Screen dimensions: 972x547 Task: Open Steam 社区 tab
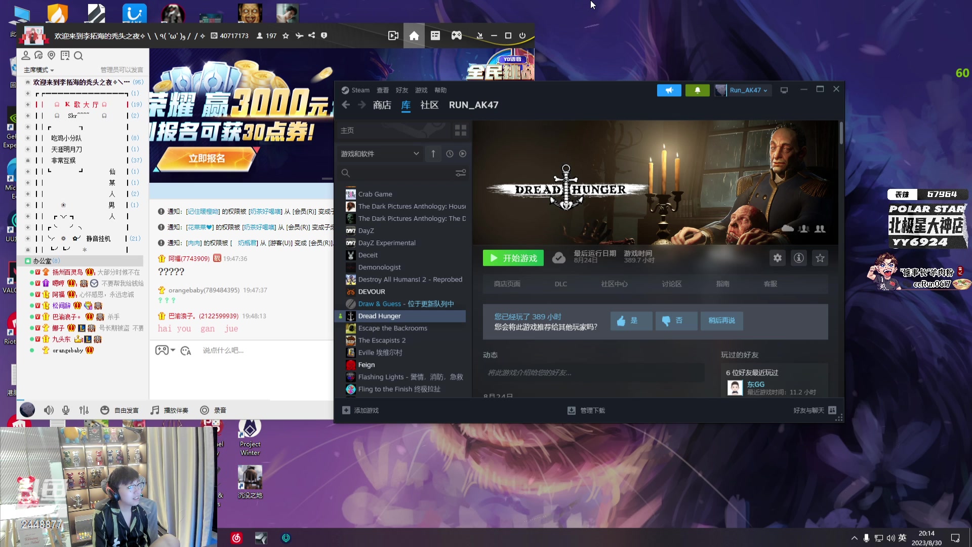pyautogui.click(x=429, y=105)
